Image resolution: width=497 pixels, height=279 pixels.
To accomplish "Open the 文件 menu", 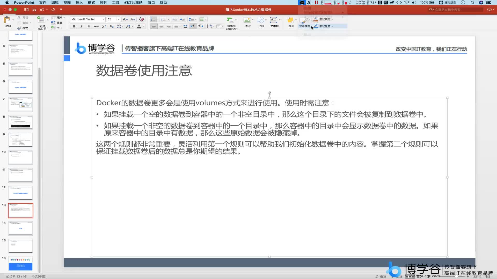I will click(x=43, y=3).
